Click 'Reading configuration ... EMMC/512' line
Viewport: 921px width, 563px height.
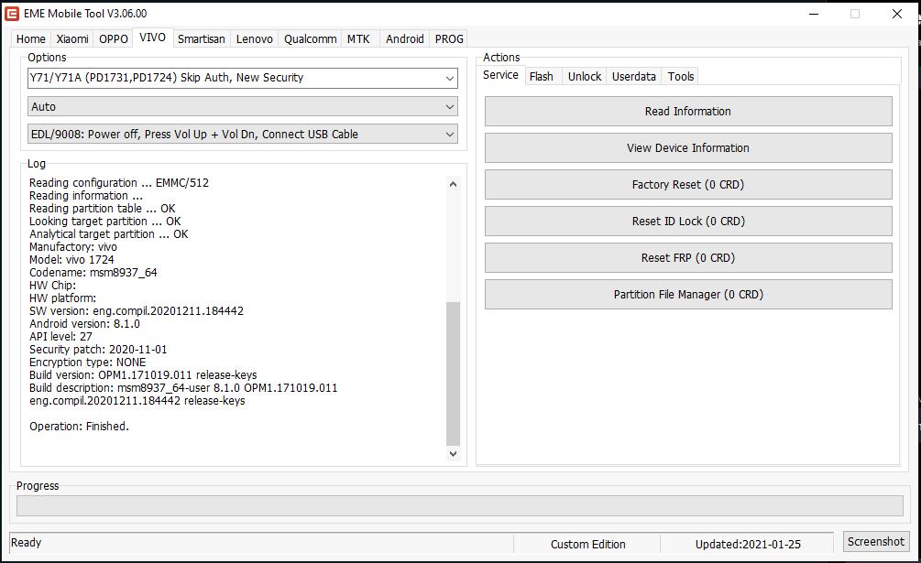coord(119,183)
